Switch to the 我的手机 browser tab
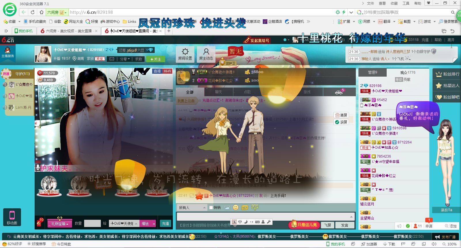 24,31
